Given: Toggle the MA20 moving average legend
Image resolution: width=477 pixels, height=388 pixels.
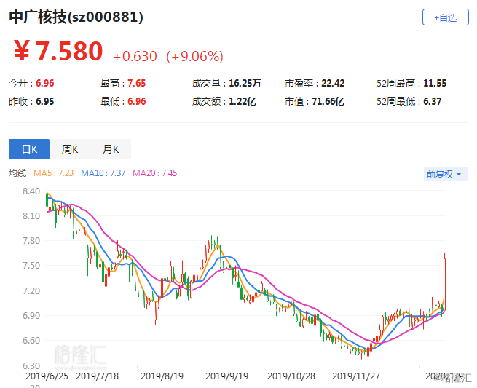Looking at the screenshot, I should (154, 173).
